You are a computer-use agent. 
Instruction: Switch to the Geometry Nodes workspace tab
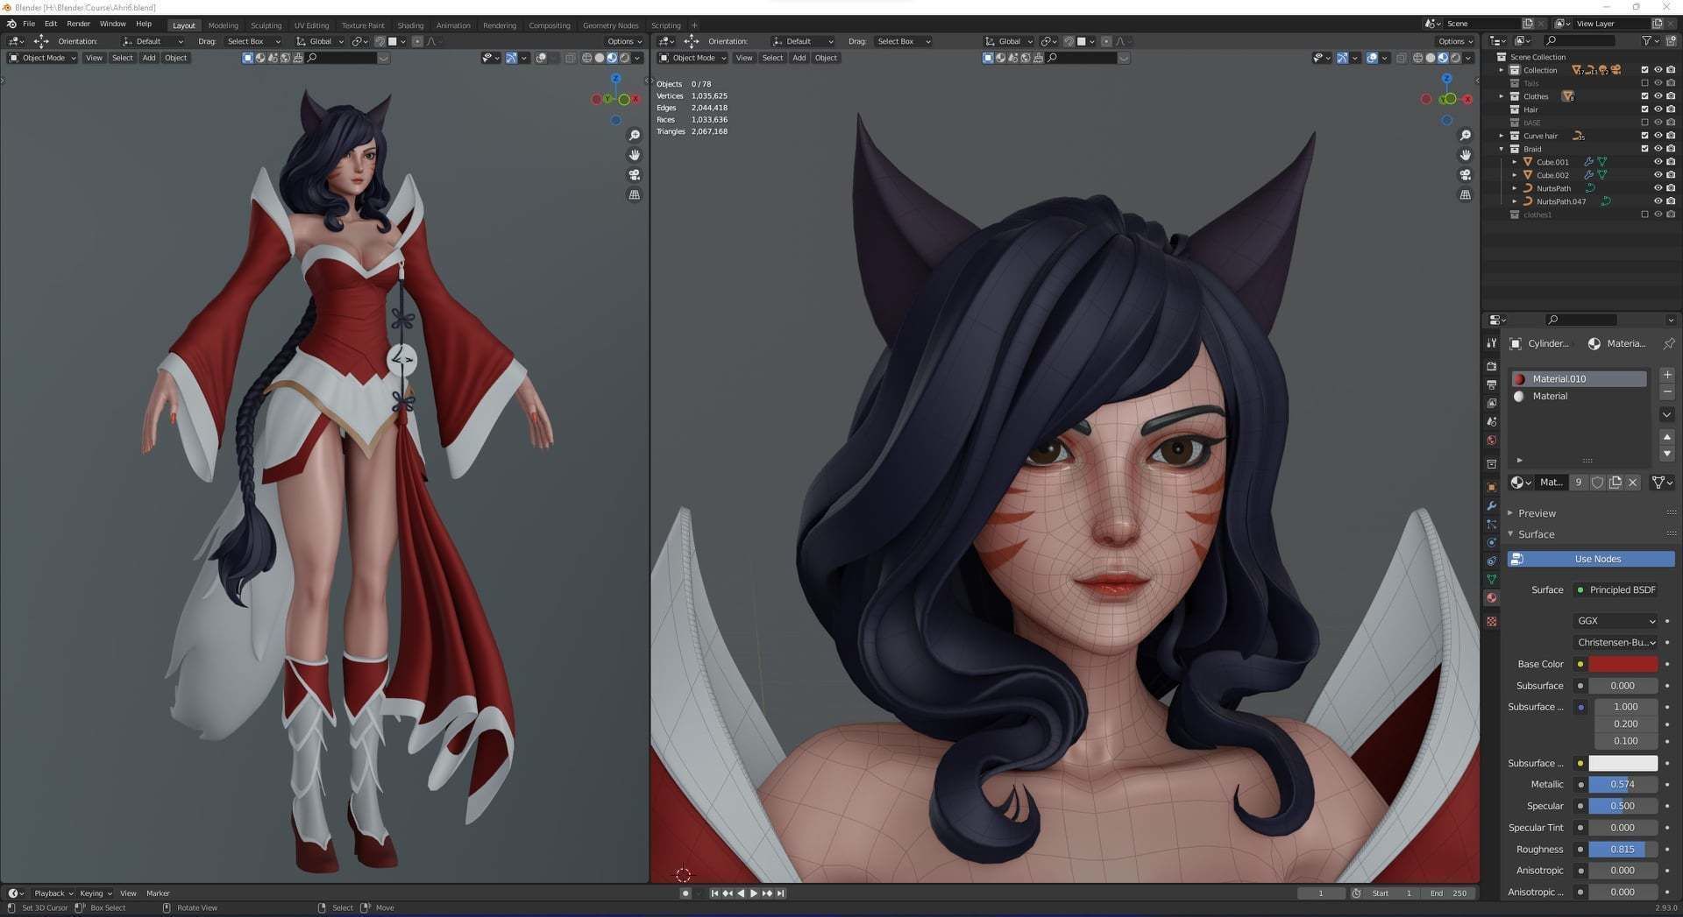point(610,25)
